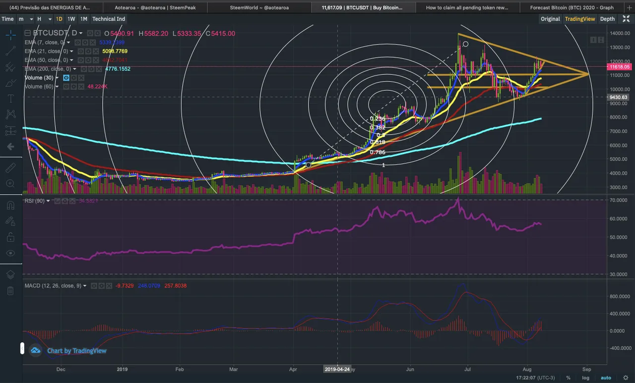635x383 pixels.
Task: Pick the ruler measure tool
Action: coord(10,168)
